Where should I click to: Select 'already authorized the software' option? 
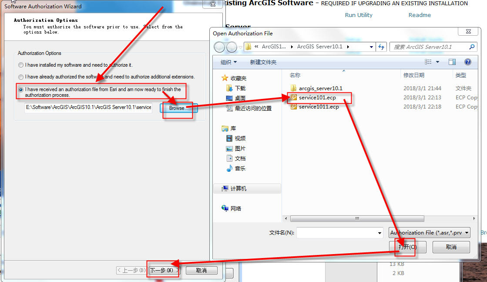point(21,77)
